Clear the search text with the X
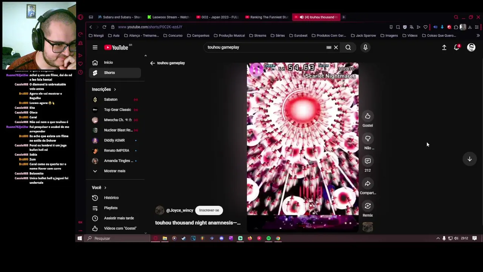The width and height of the screenshot is (483, 272). [x=336, y=47]
